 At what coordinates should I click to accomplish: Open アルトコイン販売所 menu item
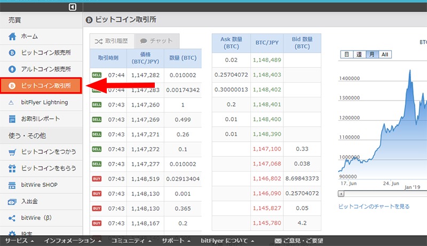point(41,69)
